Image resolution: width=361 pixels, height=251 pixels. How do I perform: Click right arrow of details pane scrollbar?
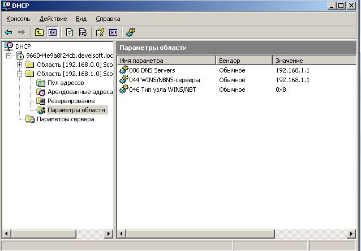pyautogui.click(x=351, y=233)
